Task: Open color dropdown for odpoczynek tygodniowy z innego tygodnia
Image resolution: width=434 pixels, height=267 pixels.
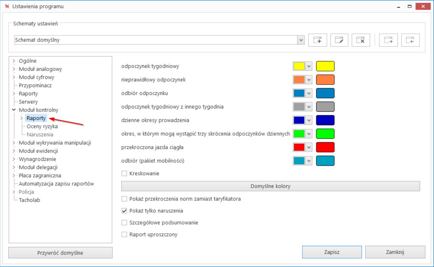Action: tap(309, 107)
